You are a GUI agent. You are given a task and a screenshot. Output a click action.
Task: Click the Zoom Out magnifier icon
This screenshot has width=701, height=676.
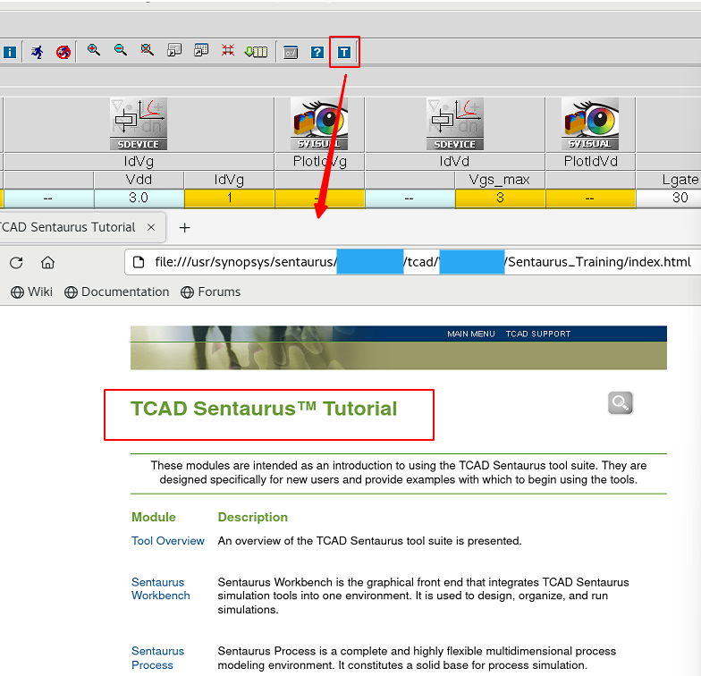click(x=120, y=50)
